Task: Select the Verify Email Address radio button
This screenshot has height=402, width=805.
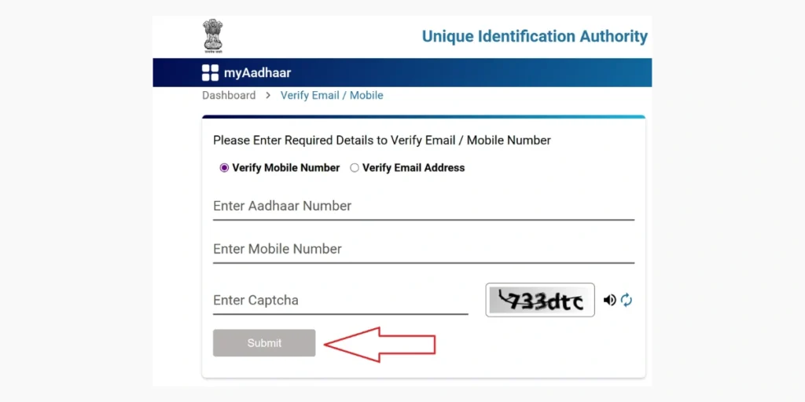Action: coord(355,168)
